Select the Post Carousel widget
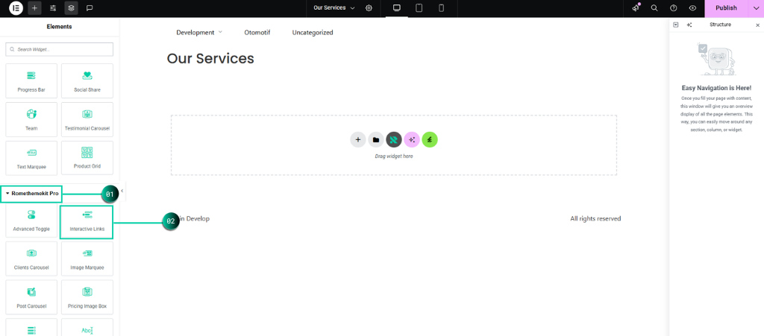 point(31,297)
